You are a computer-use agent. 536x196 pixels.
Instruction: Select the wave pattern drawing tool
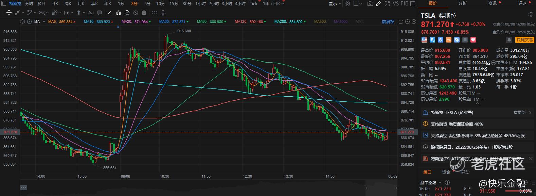(41, 13)
